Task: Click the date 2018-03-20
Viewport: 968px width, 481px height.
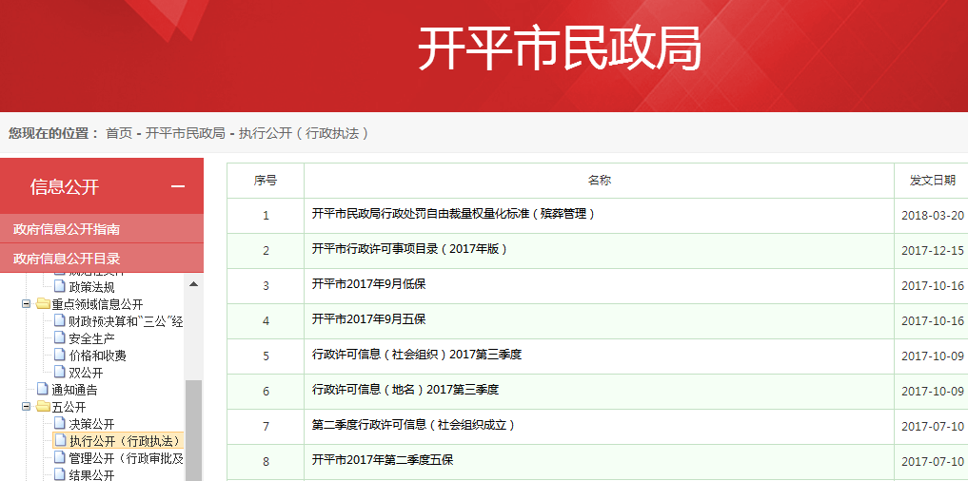Action: point(932,215)
